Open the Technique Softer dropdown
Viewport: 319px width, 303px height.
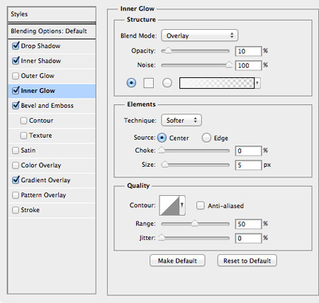tap(181, 120)
